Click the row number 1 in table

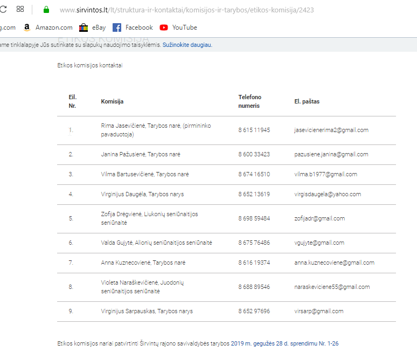[x=71, y=130]
